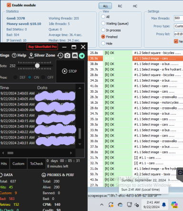Open the cloud sync tray icon
183x211 pixels.
[120, 205]
